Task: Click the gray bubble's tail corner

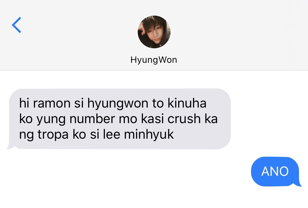Action: coord(10,147)
